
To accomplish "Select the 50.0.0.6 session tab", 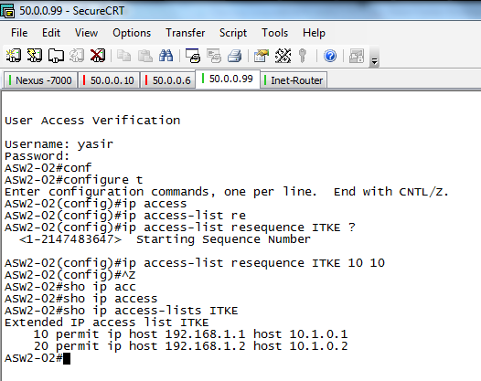I will coord(167,80).
